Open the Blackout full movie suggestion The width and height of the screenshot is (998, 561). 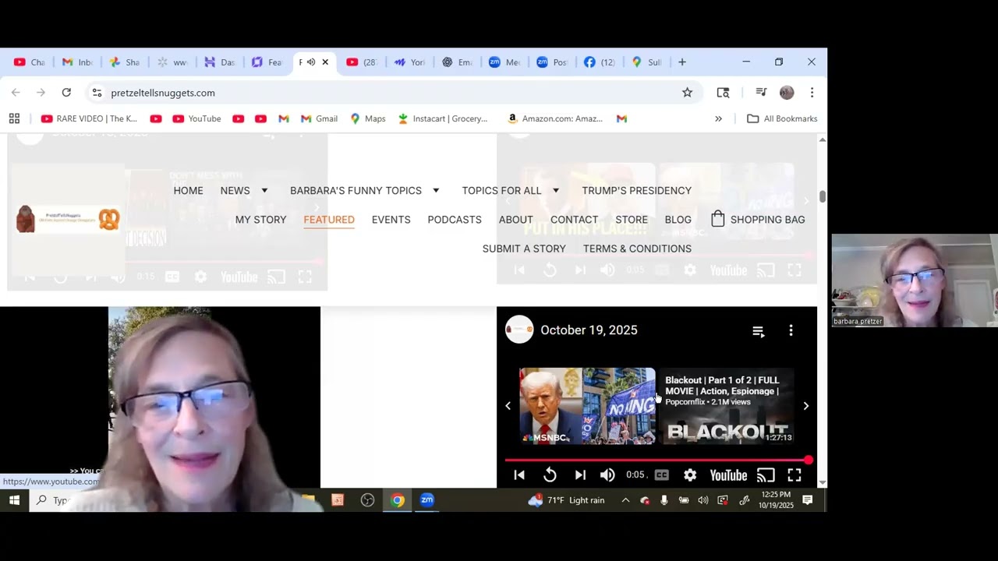pos(727,406)
